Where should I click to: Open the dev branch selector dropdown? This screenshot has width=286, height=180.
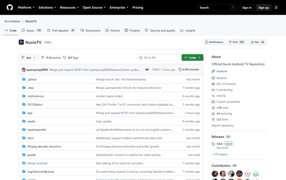(29, 58)
